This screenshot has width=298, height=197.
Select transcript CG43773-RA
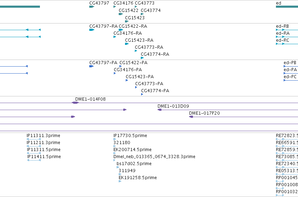[149, 47]
